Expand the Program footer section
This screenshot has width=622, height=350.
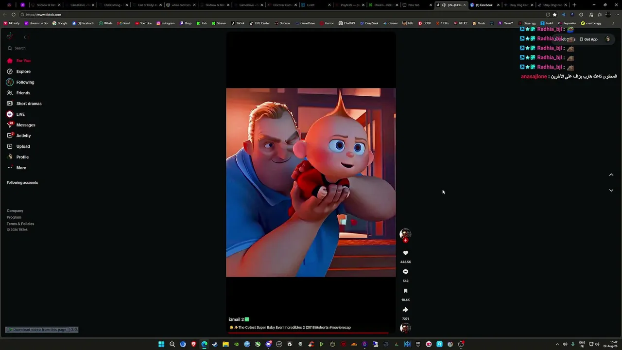14,217
